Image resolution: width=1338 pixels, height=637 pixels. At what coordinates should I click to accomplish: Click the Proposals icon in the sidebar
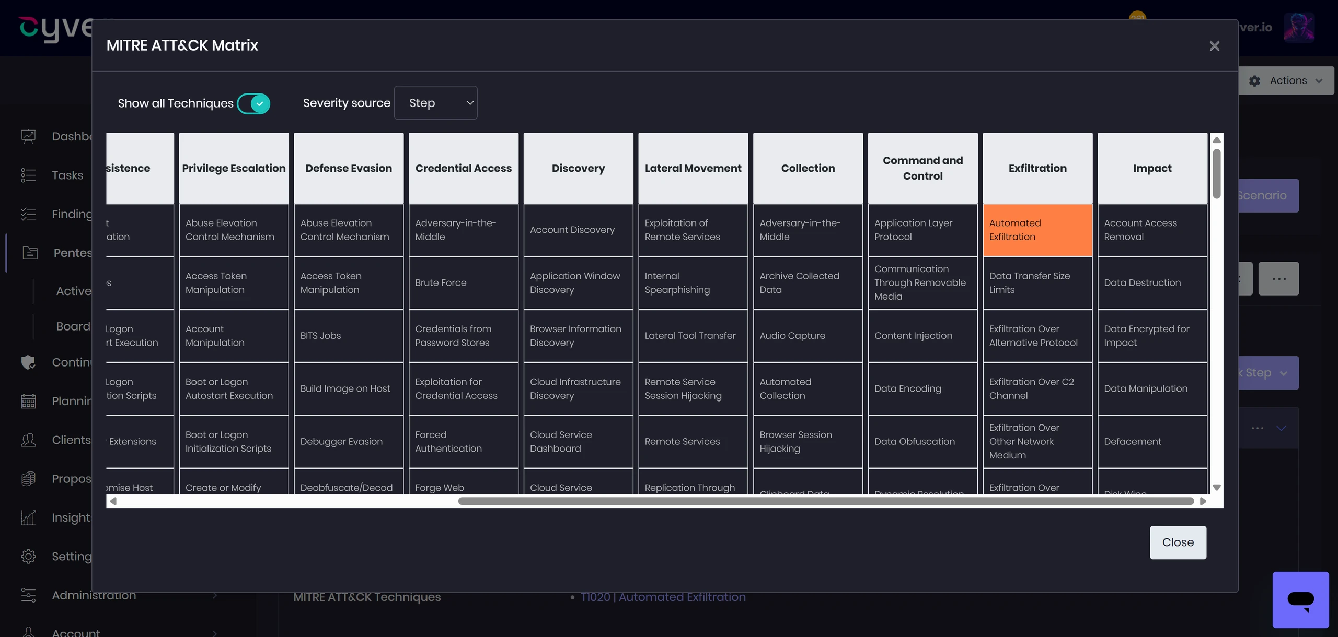click(x=28, y=478)
